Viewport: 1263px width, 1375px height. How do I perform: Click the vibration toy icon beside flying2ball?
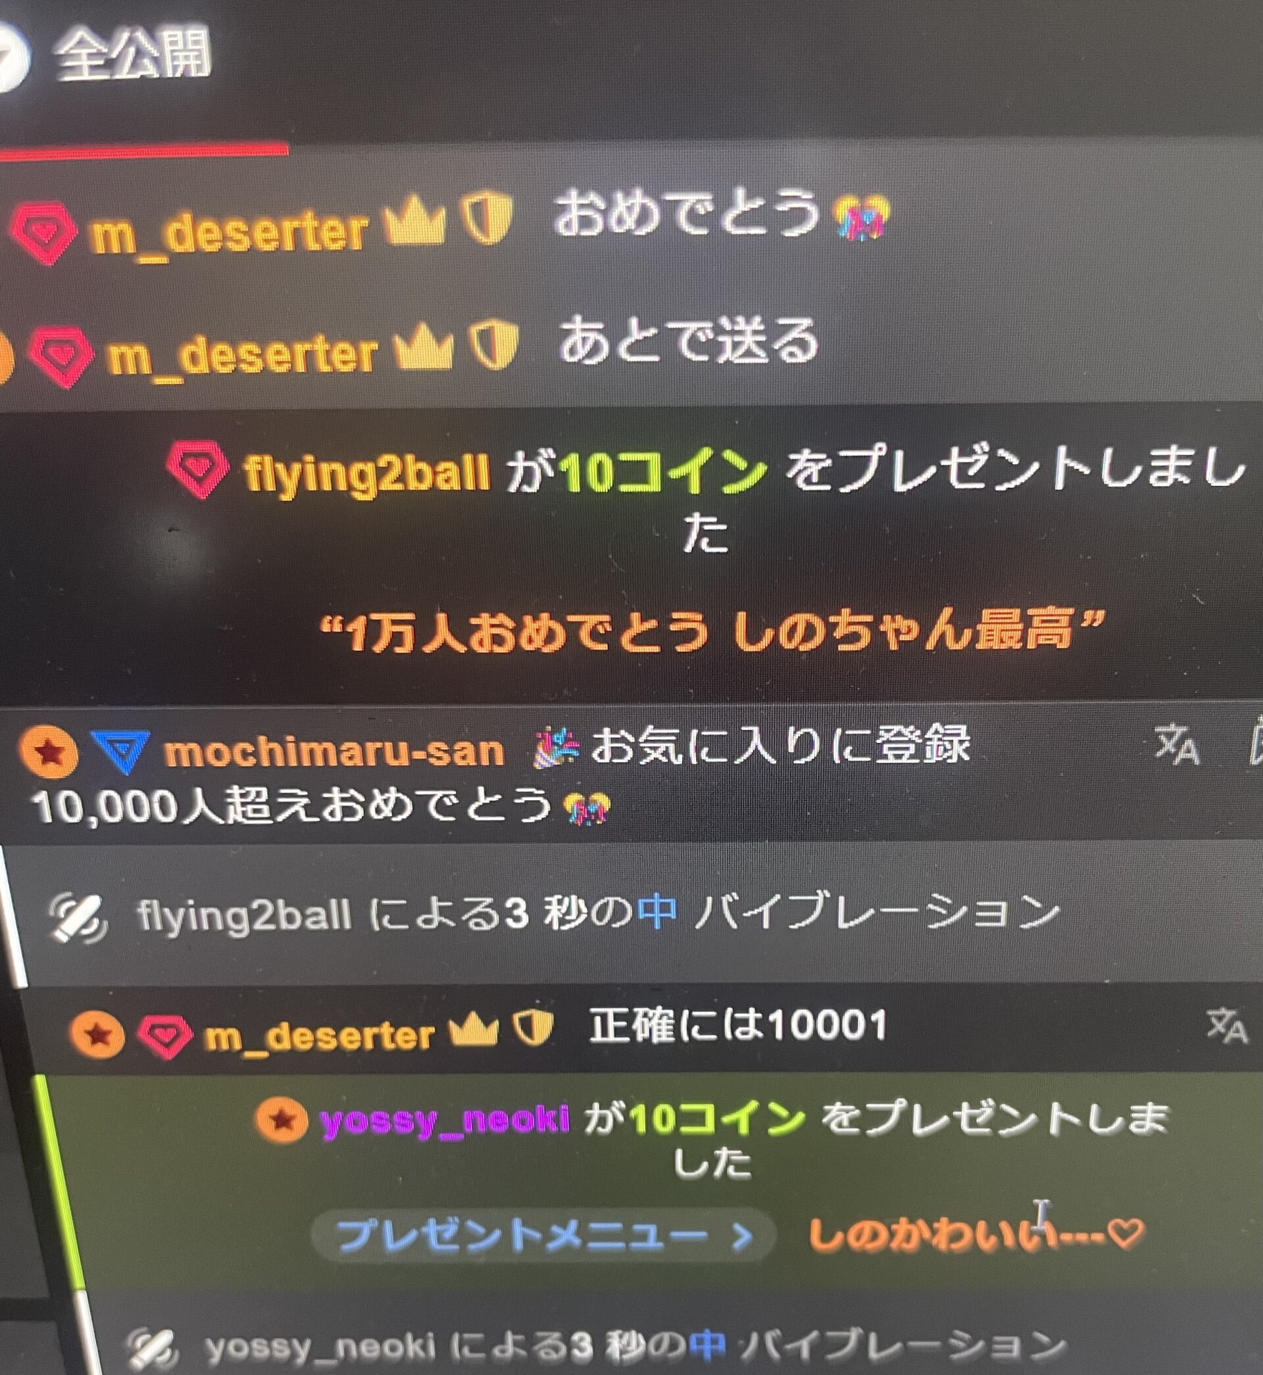78,917
